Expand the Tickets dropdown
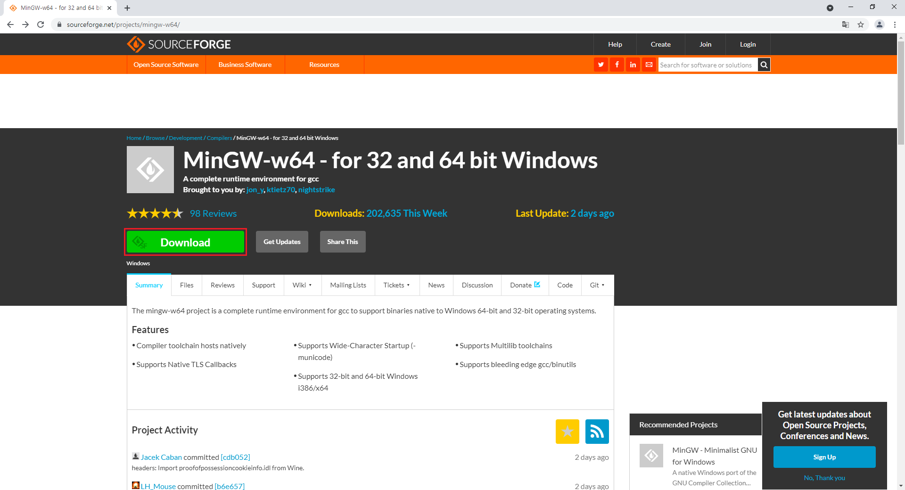Image resolution: width=905 pixels, height=490 pixels. (397, 285)
